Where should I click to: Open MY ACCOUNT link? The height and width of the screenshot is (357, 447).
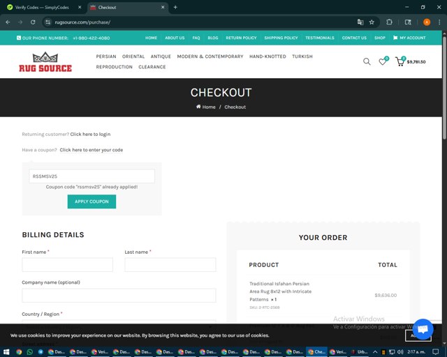[x=409, y=38]
